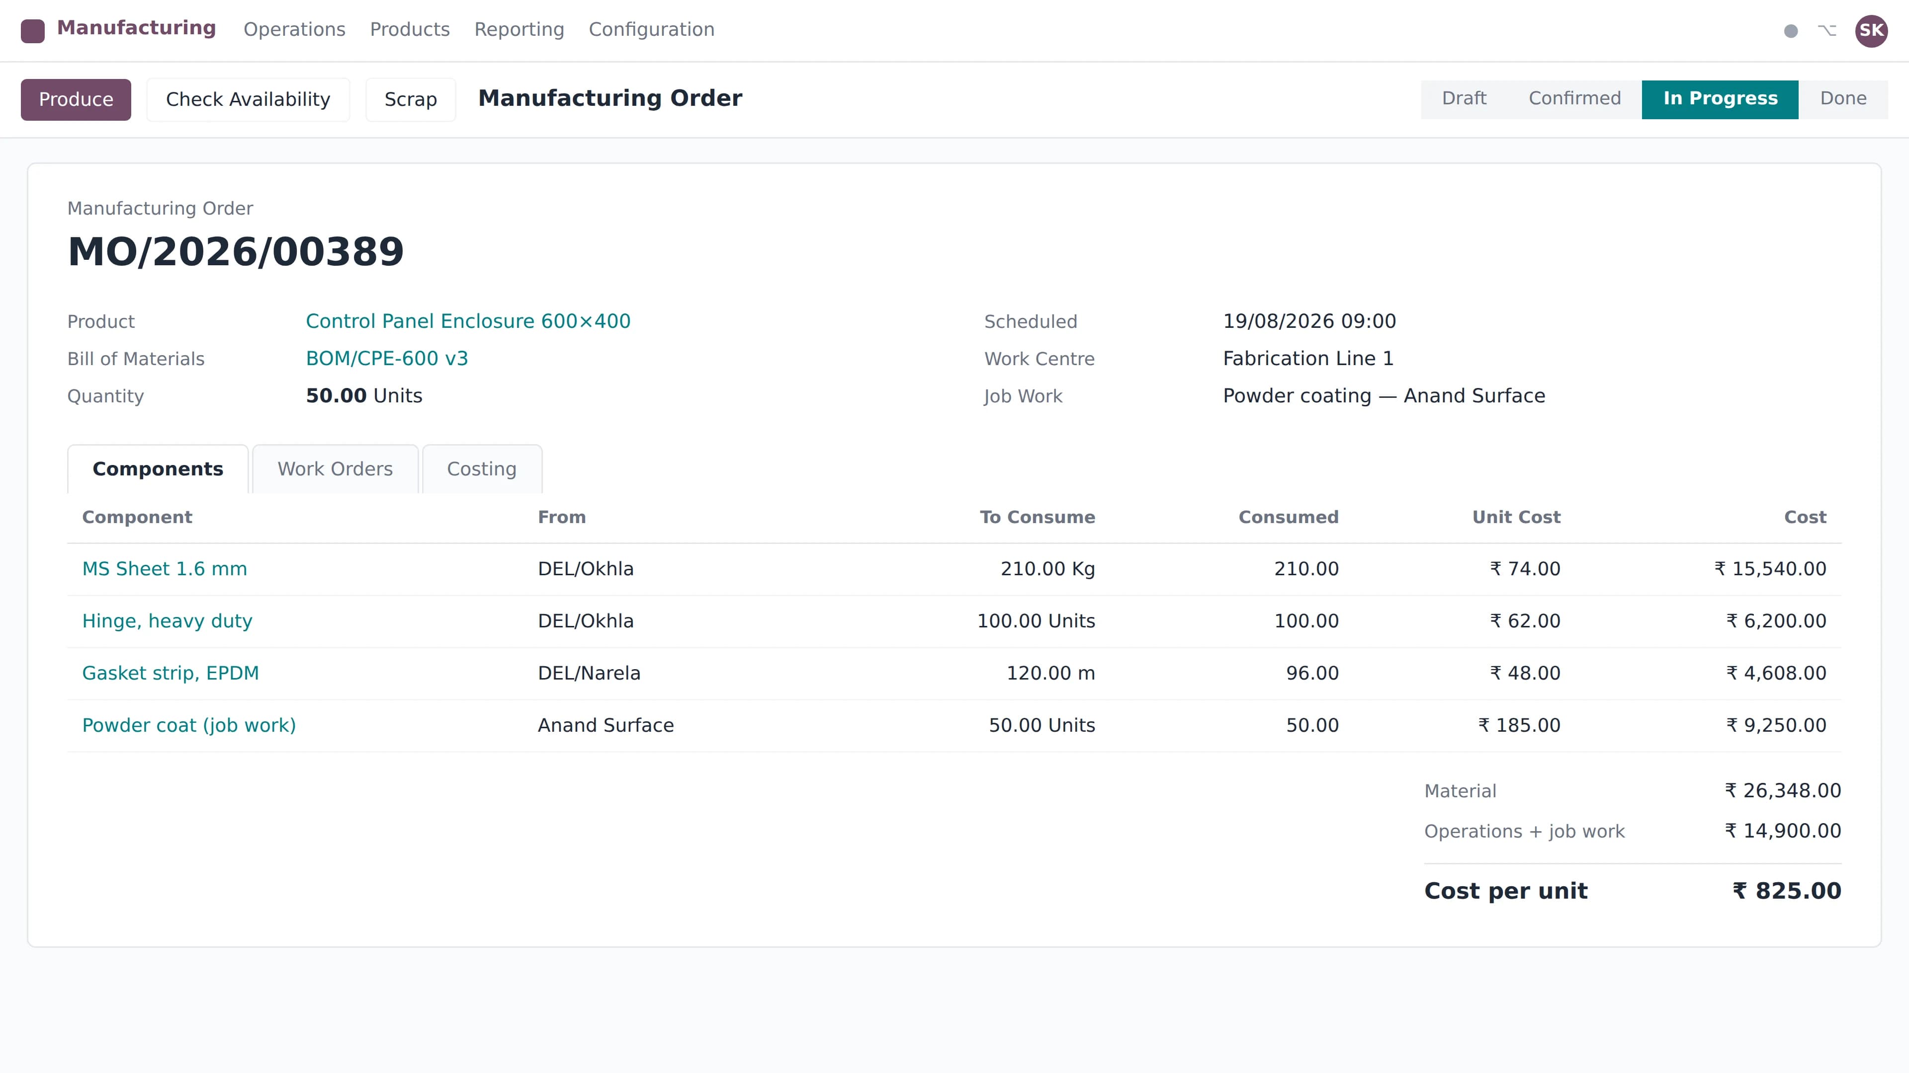Image resolution: width=1909 pixels, height=1073 pixels.
Task: Open the Reporting menu
Action: click(519, 30)
